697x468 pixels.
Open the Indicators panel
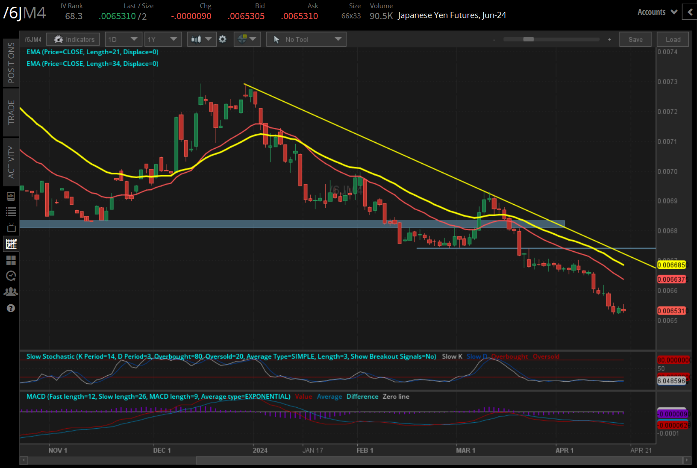coord(73,39)
